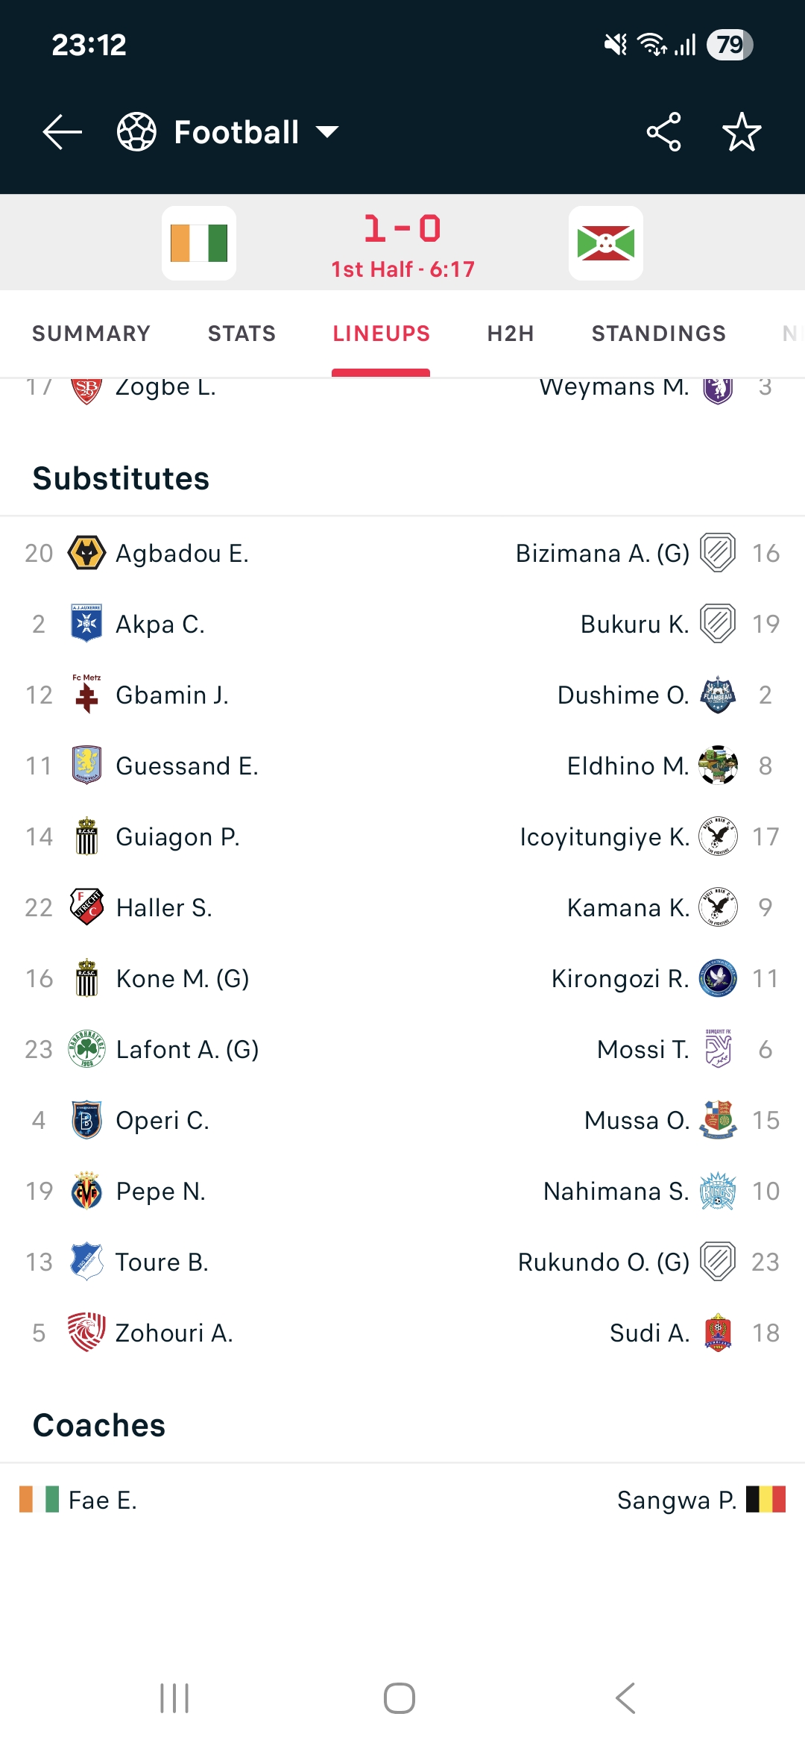The image size is (805, 1746).
Task: Tap the Aston Villa crest by Guessand E.
Action: coord(86,766)
